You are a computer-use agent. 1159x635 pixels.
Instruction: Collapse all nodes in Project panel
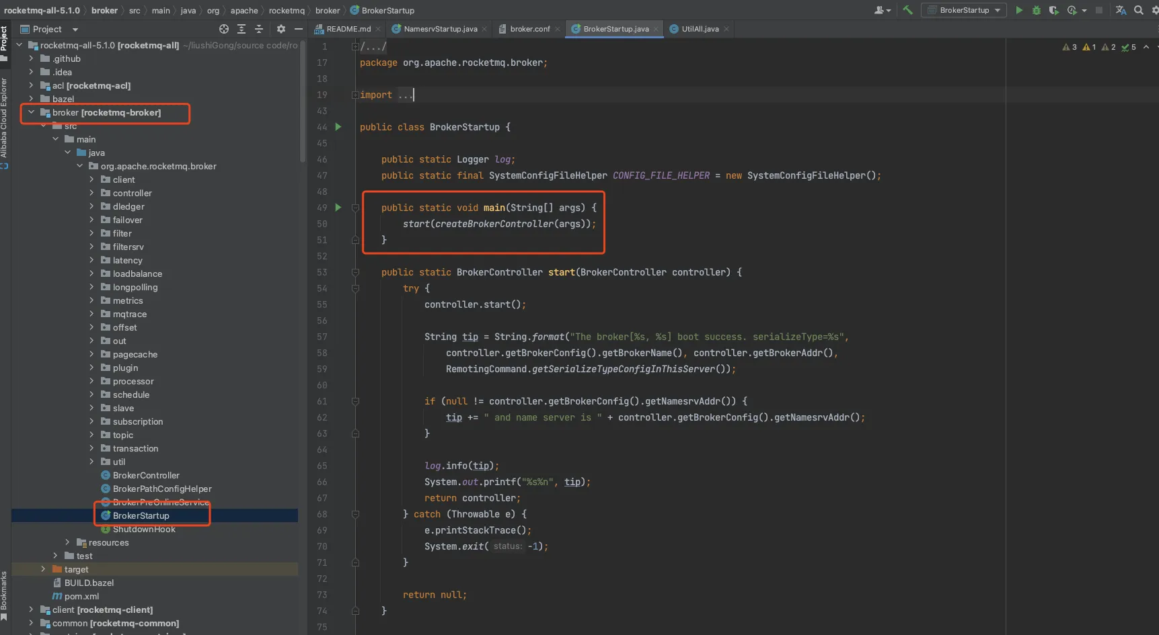[x=259, y=29]
